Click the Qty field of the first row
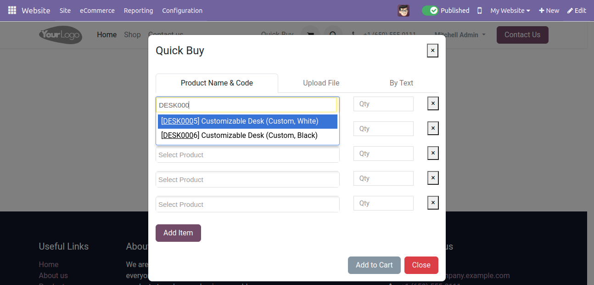This screenshot has height=285, width=594. (x=383, y=104)
